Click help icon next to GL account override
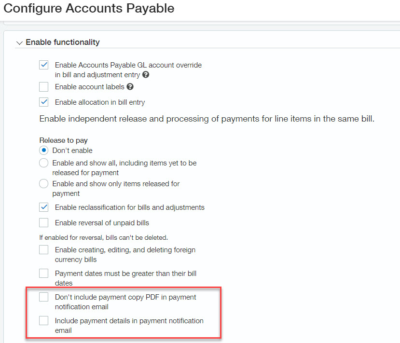 [x=146, y=75]
